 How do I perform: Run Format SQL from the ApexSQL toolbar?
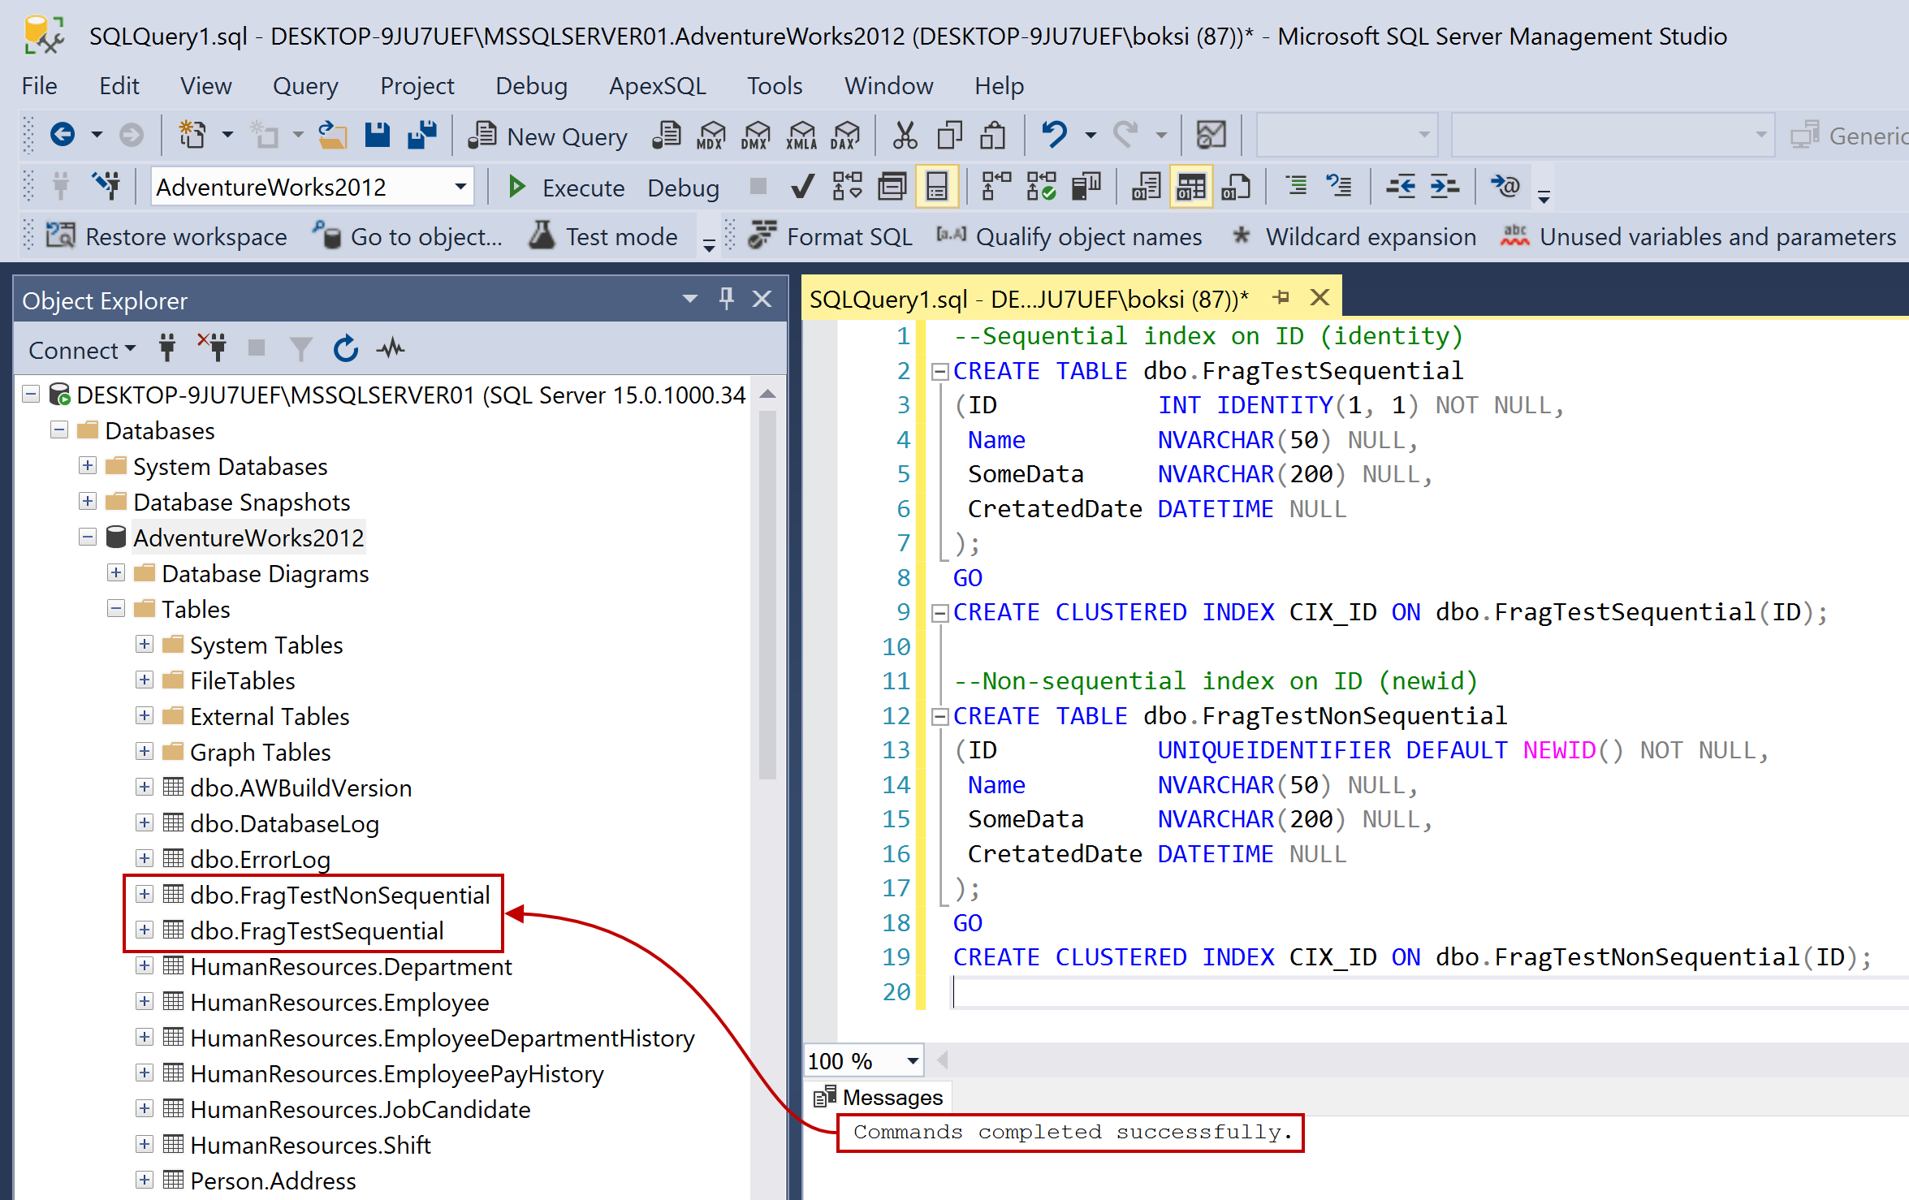828,236
